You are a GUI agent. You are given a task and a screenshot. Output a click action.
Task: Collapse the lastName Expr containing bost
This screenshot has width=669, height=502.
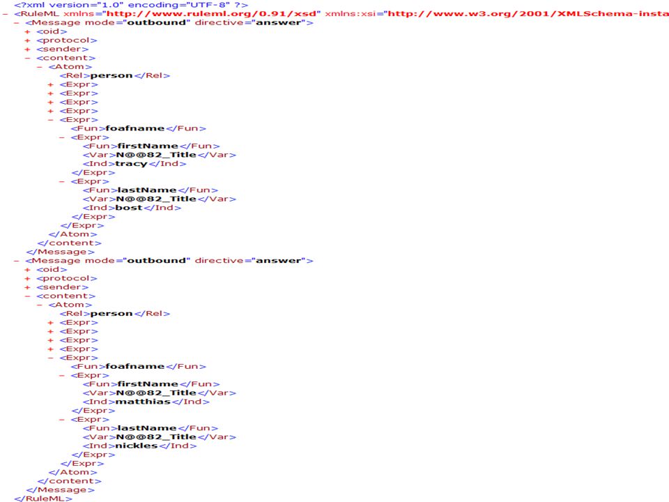tap(62, 182)
